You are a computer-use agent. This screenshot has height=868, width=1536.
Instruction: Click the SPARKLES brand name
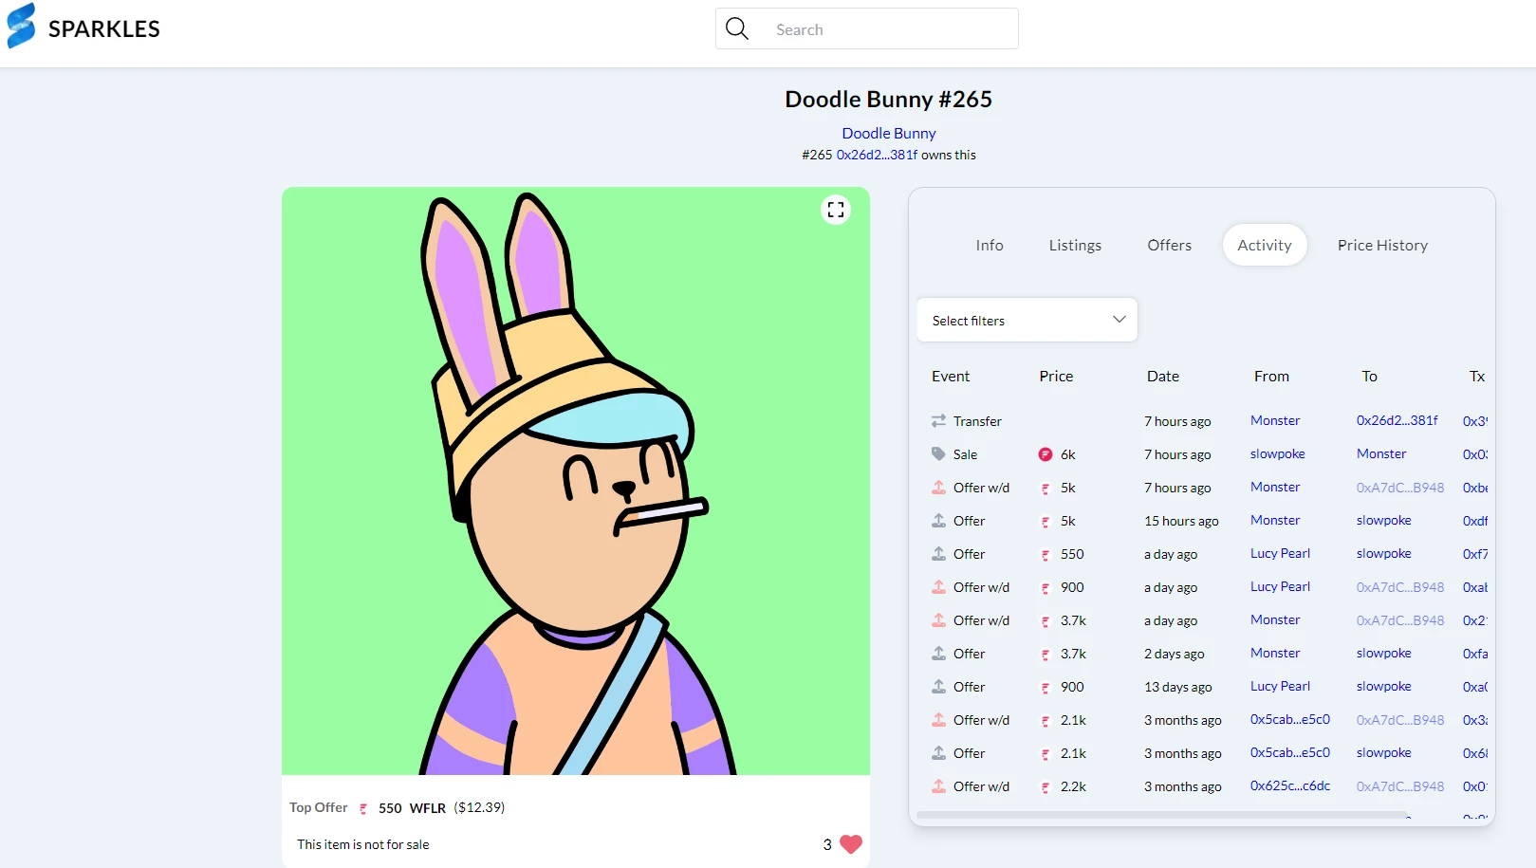[104, 28]
